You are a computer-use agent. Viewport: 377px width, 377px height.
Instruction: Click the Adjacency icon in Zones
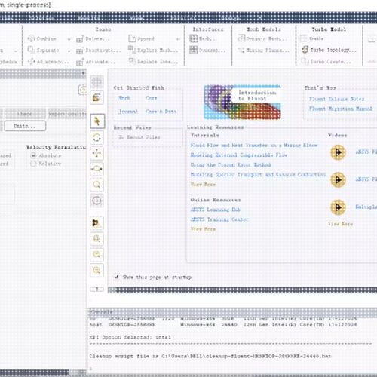(x=31, y=61)
